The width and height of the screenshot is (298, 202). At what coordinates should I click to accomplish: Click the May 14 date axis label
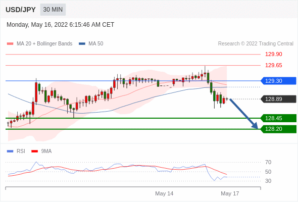coord(164,193)
